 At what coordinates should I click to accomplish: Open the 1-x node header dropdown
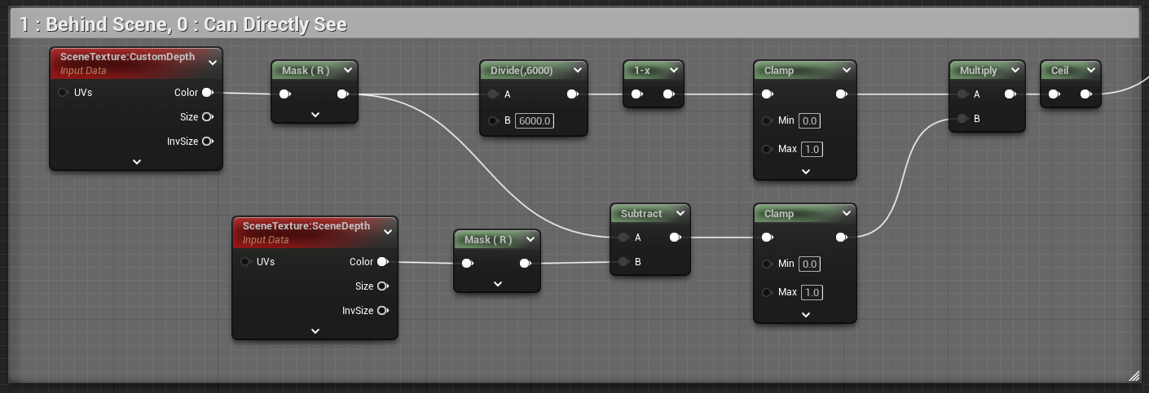tap(673, 71)
